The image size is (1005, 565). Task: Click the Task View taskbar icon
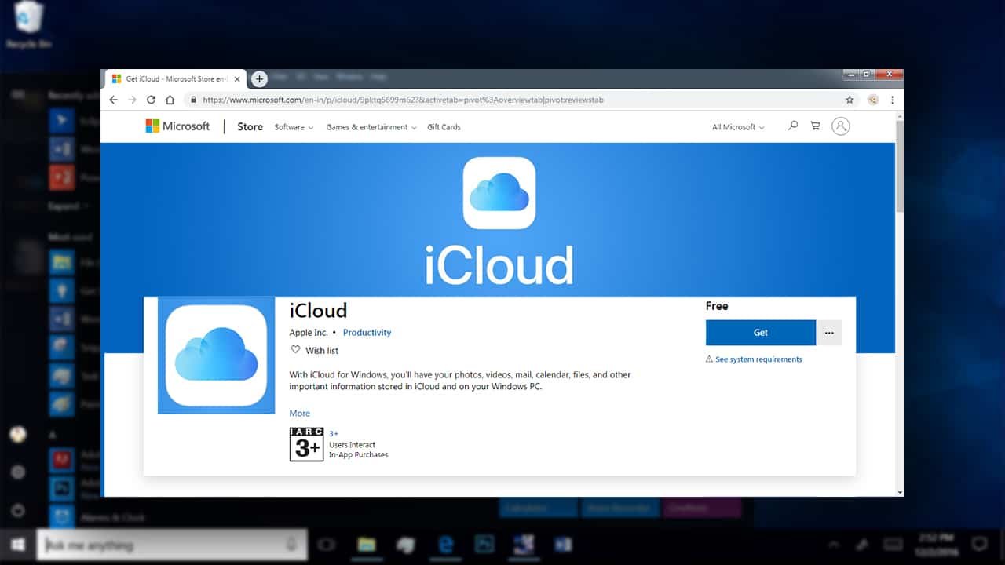point(326,545)
